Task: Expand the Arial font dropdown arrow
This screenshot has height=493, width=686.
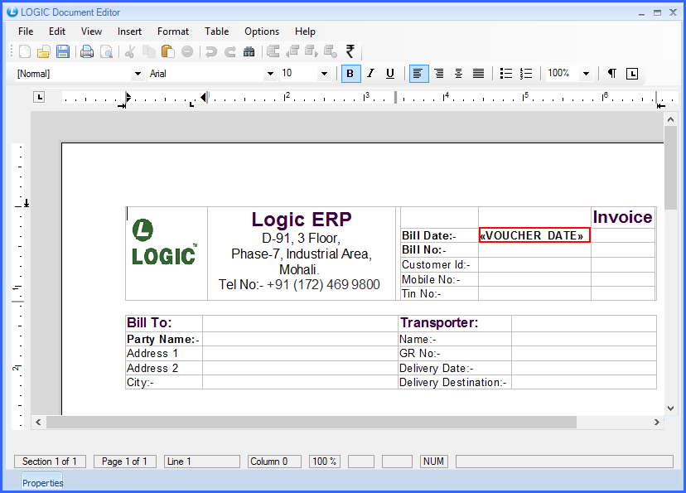Action: point(270,74)
